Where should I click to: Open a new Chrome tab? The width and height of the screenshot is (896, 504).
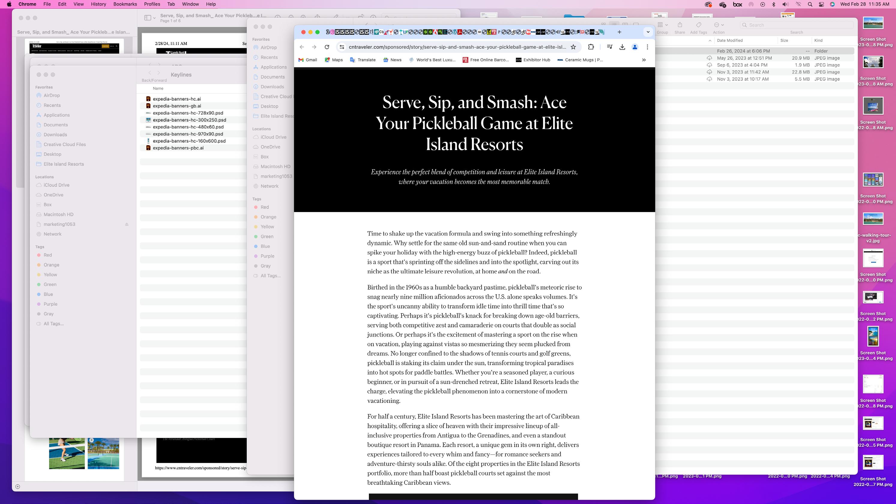619,32
